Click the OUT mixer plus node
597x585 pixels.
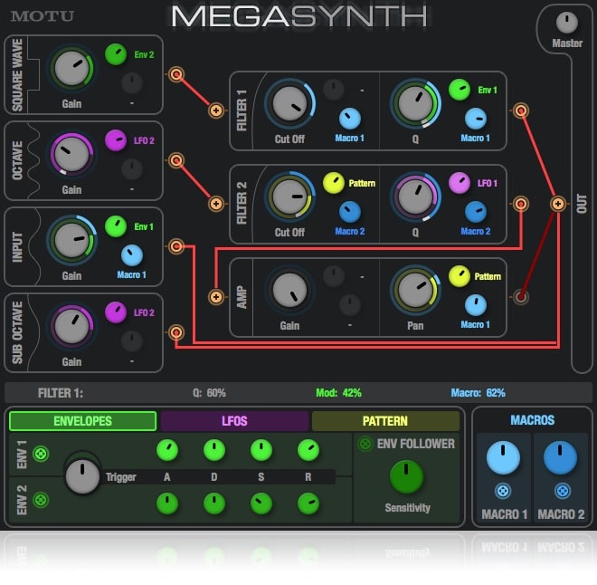point(558,204)
